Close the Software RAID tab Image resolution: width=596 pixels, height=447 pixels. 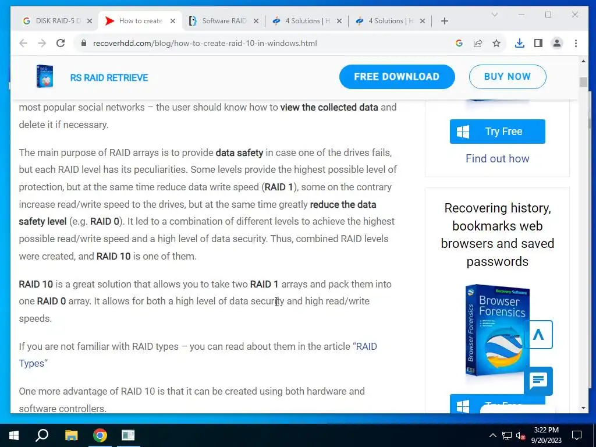coord(256,22)
